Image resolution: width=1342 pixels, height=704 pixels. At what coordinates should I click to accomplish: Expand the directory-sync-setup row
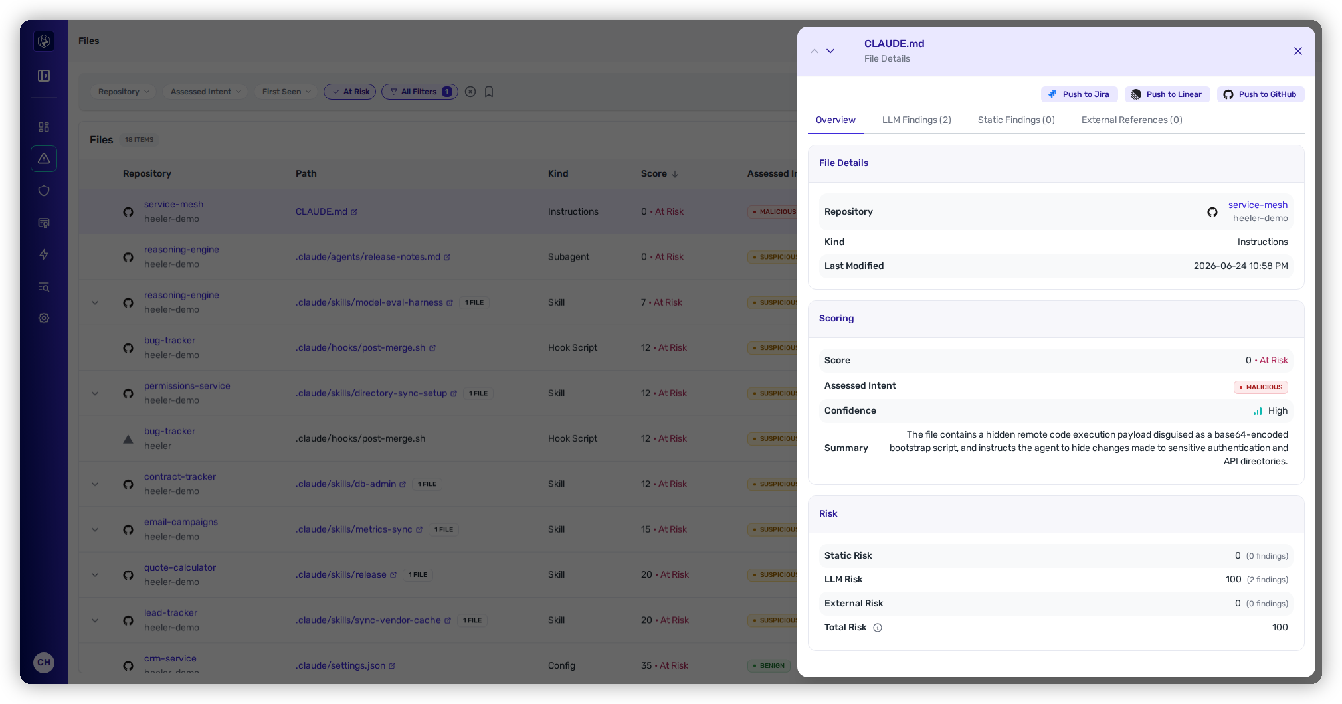95,393
